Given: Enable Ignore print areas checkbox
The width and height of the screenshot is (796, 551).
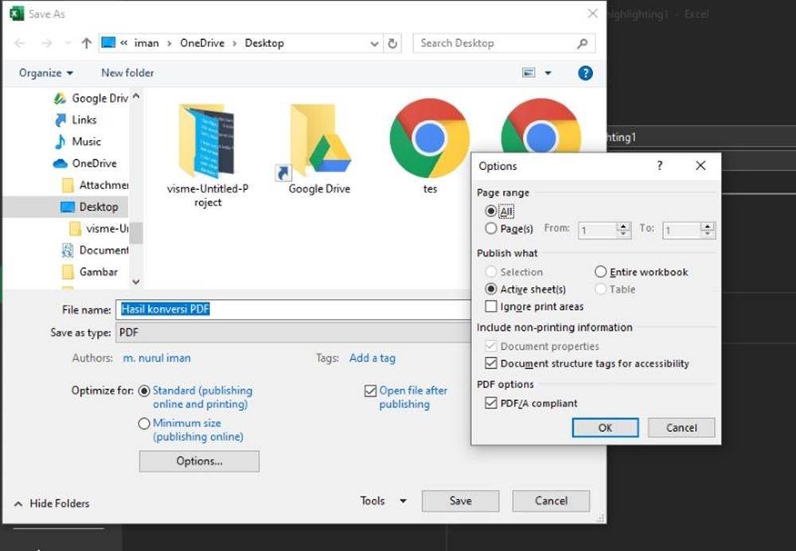Looking at the screenshot, I should pos(491,306).
